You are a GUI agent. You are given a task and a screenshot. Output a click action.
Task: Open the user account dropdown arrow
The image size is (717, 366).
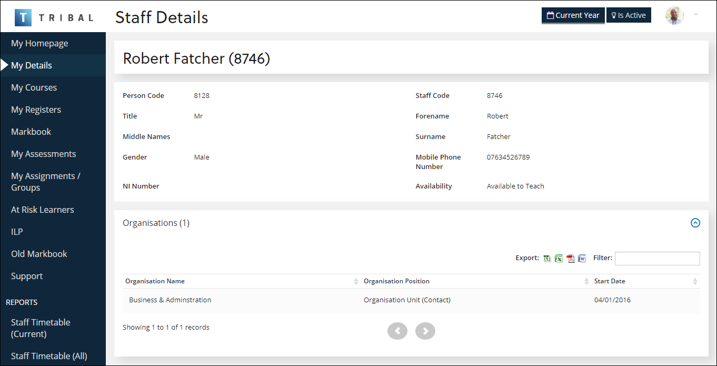click(696, 15)
